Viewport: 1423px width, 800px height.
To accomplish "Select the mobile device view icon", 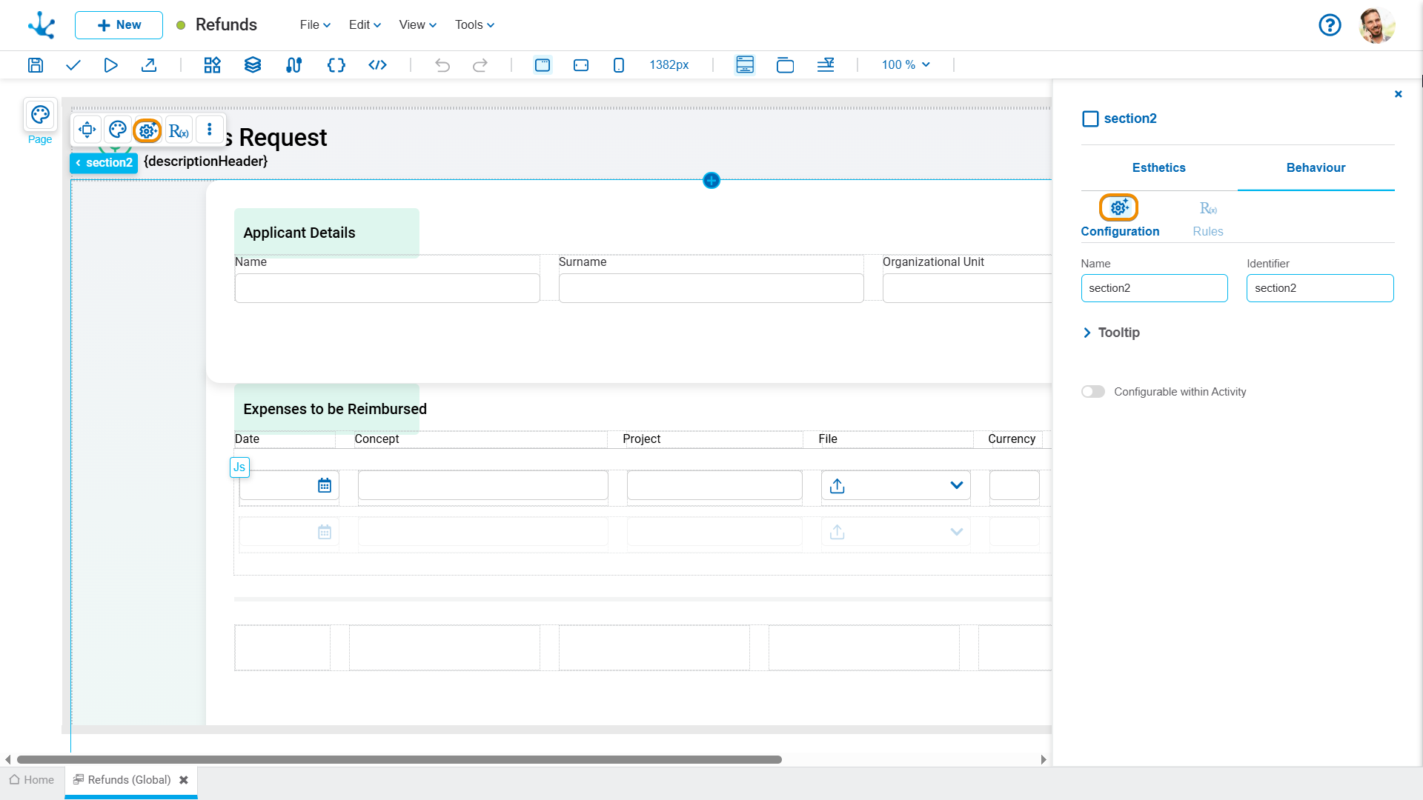I will 619,65.
